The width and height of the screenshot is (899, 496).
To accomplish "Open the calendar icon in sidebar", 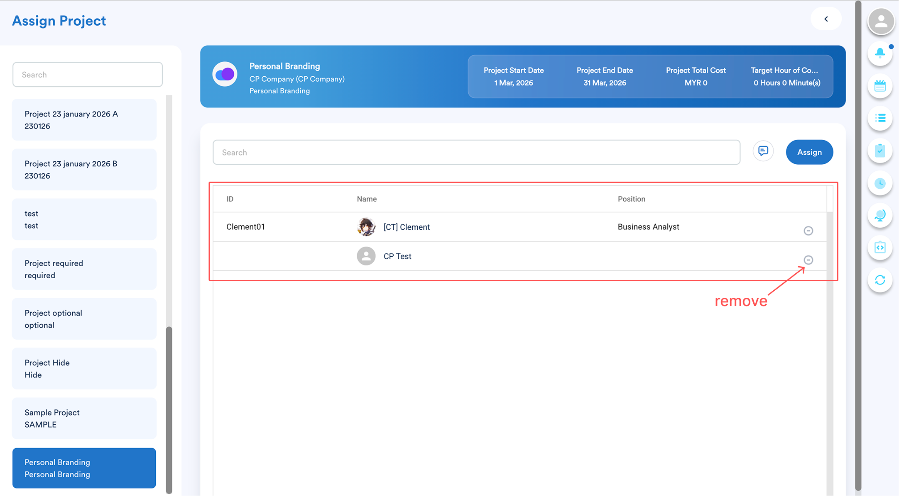I will point(880,86).
